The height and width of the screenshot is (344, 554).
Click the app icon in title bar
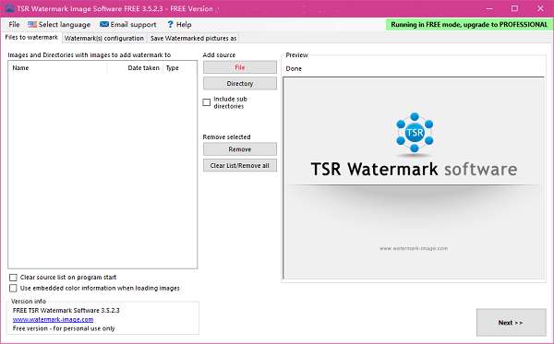click(8, 8)
